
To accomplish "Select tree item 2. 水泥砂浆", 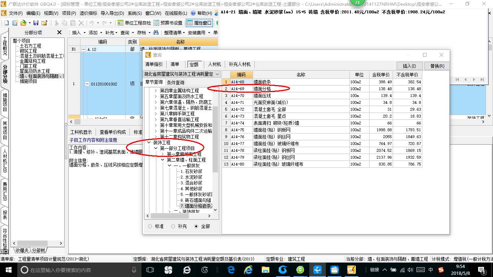I will 191,177.
